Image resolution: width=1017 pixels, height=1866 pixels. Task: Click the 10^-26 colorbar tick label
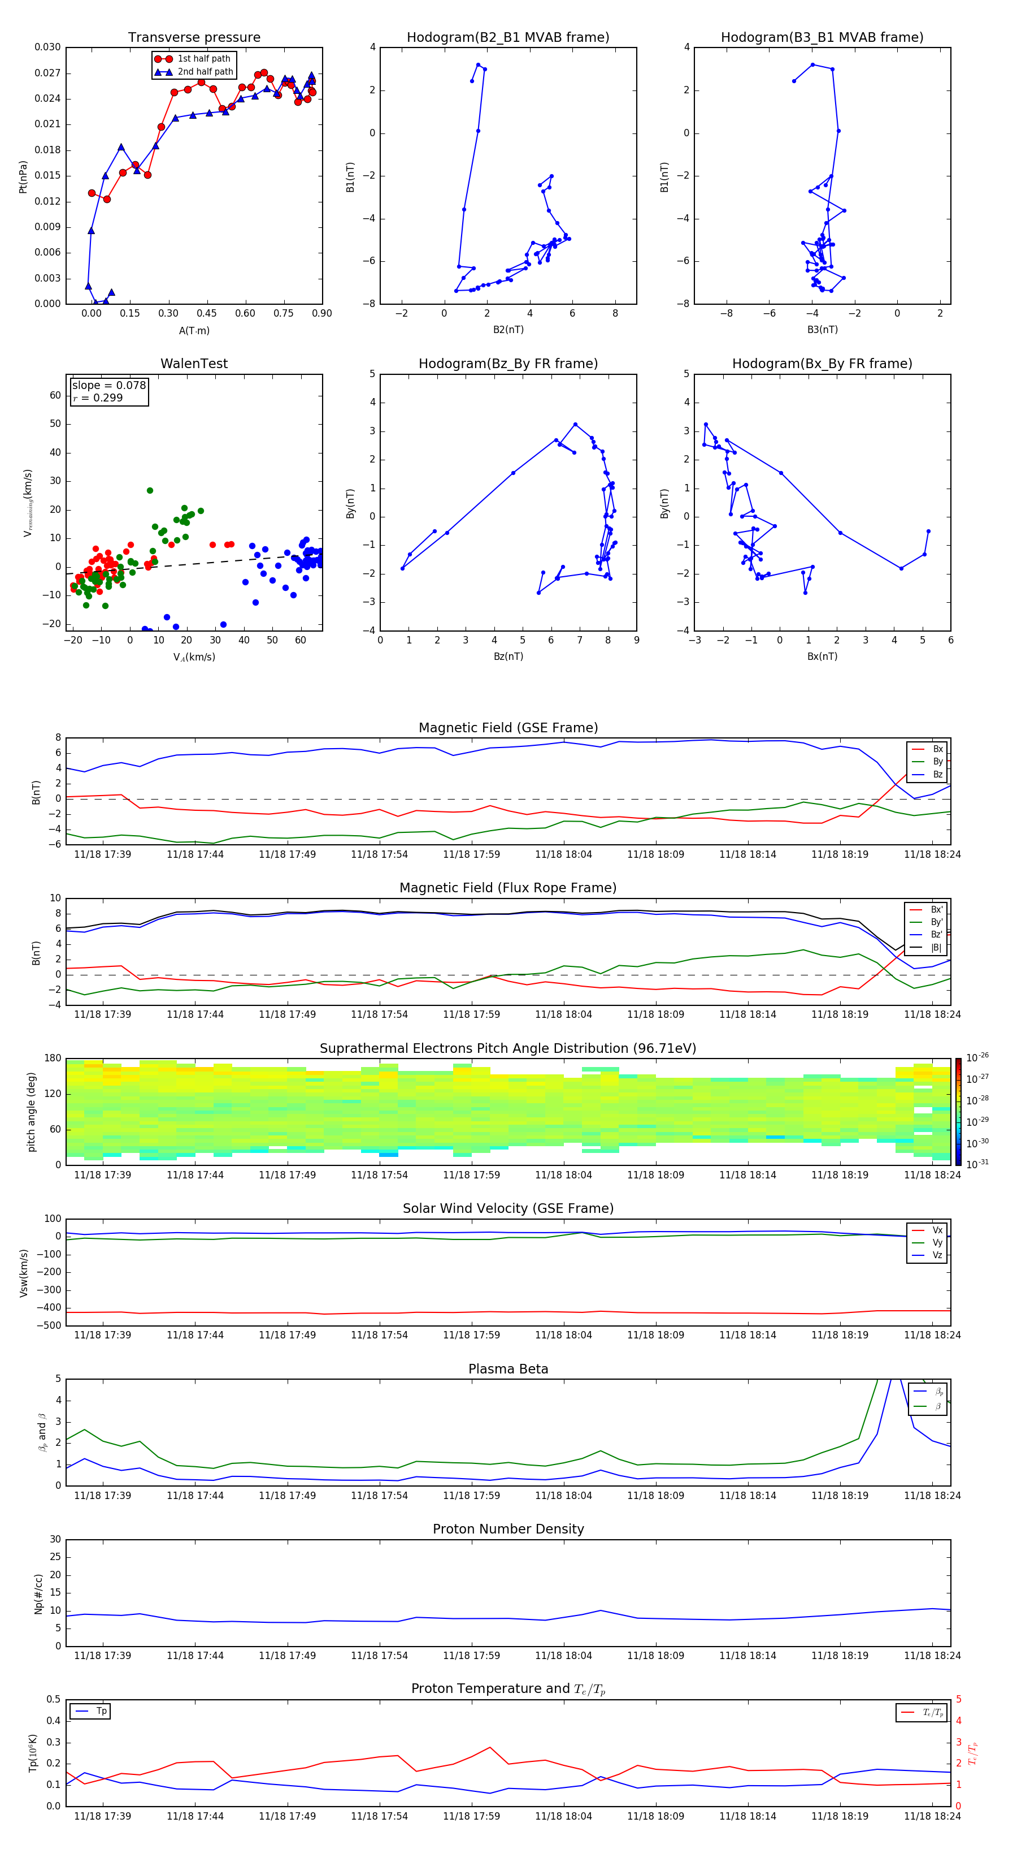tap(977, 1057)
